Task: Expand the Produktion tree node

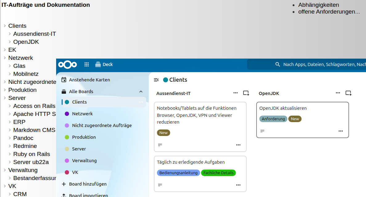Action: [5, 90]
